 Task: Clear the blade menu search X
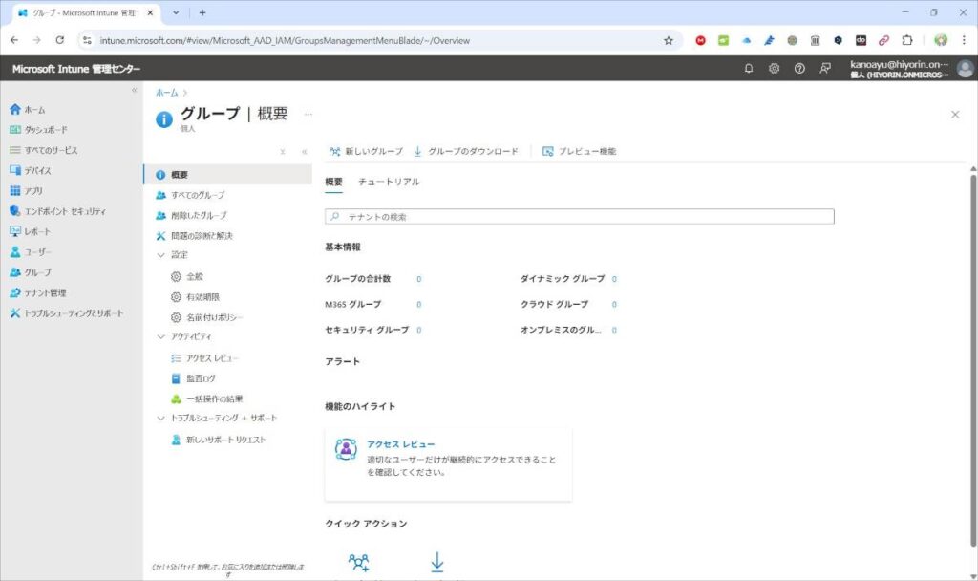pyautogui.click(x=283, y=152)
